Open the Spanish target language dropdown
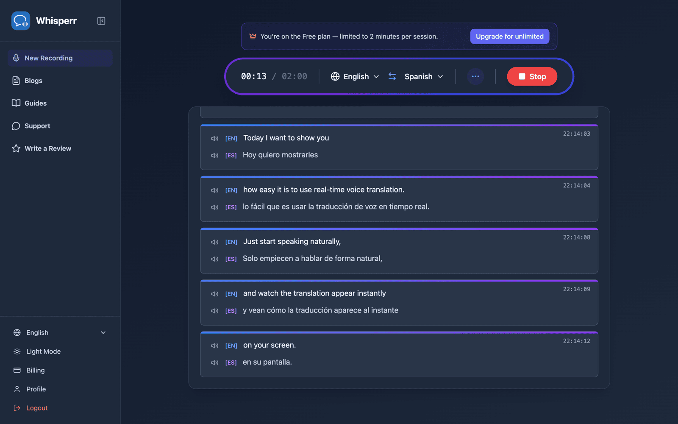Screen dimensions: 678x424 (x=424, y=76)
